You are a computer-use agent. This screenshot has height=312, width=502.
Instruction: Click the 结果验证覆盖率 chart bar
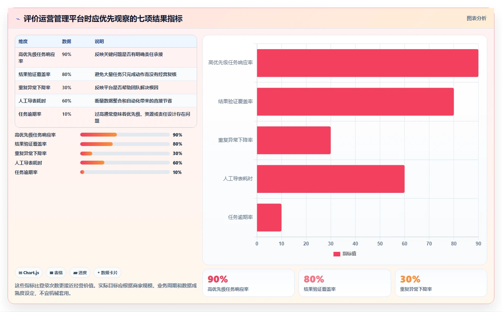point(355,102)
